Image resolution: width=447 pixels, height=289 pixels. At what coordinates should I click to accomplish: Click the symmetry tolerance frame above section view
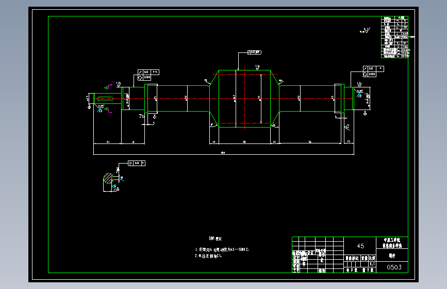pos(137,163)
